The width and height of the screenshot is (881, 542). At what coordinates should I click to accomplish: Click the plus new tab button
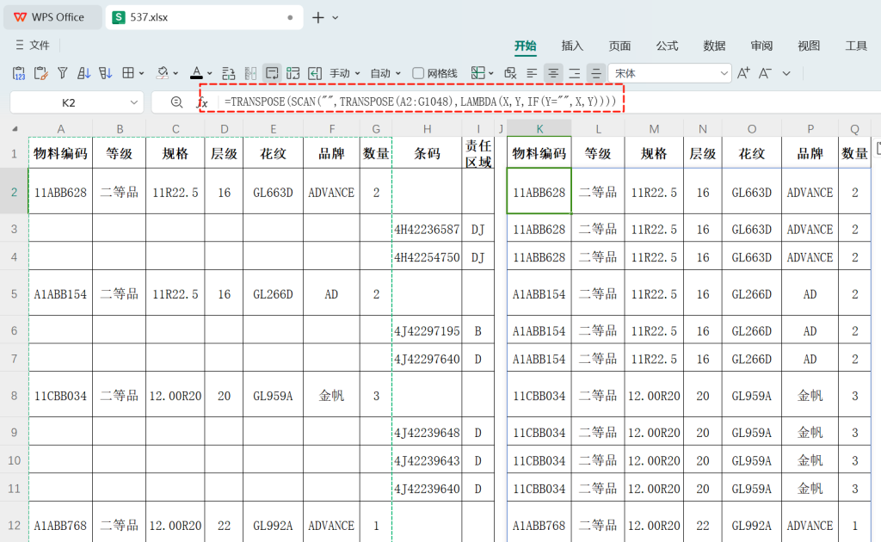[x=318, y=17]
